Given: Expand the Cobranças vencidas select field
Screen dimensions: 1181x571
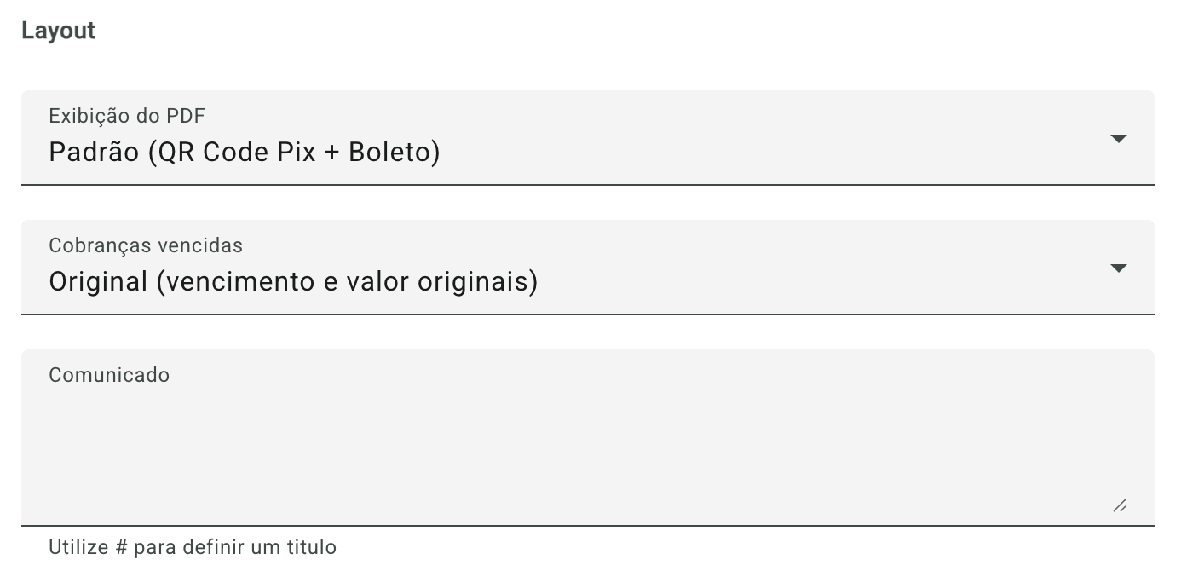Looking at the screenshot, I should [588, 268].
